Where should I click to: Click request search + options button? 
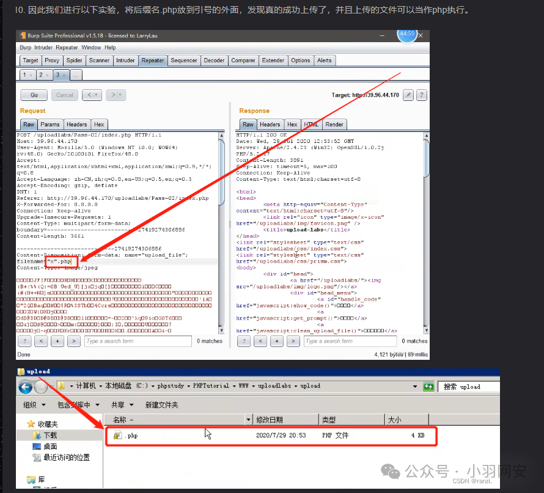point(57,341)
